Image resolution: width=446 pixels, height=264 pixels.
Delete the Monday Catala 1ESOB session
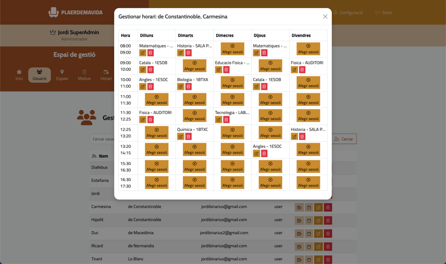[x=151, y=70]
